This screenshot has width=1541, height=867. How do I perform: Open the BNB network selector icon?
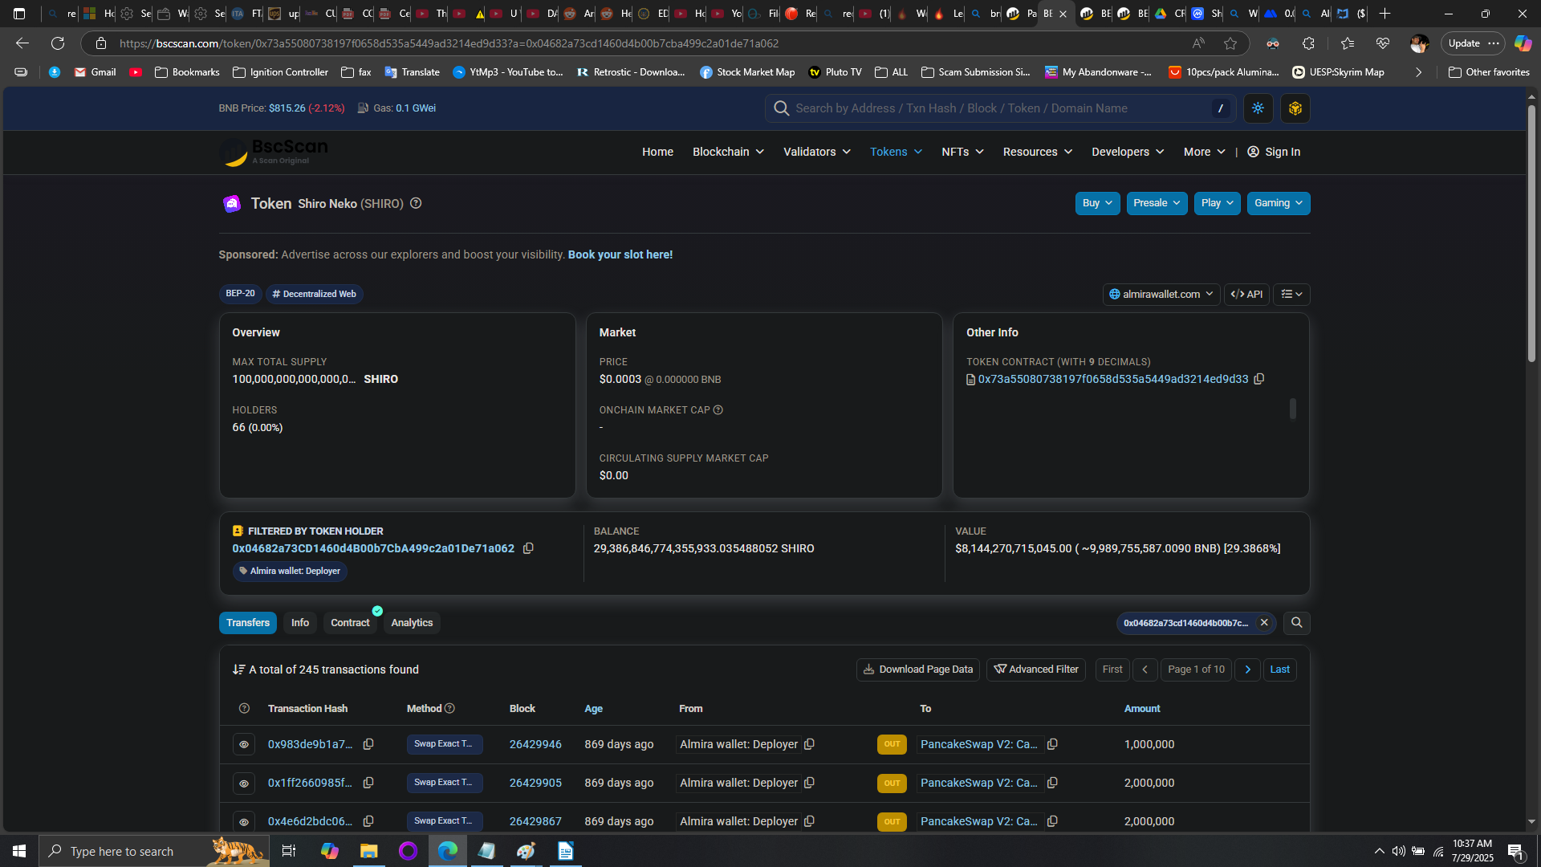click(x=1295, y=108)
